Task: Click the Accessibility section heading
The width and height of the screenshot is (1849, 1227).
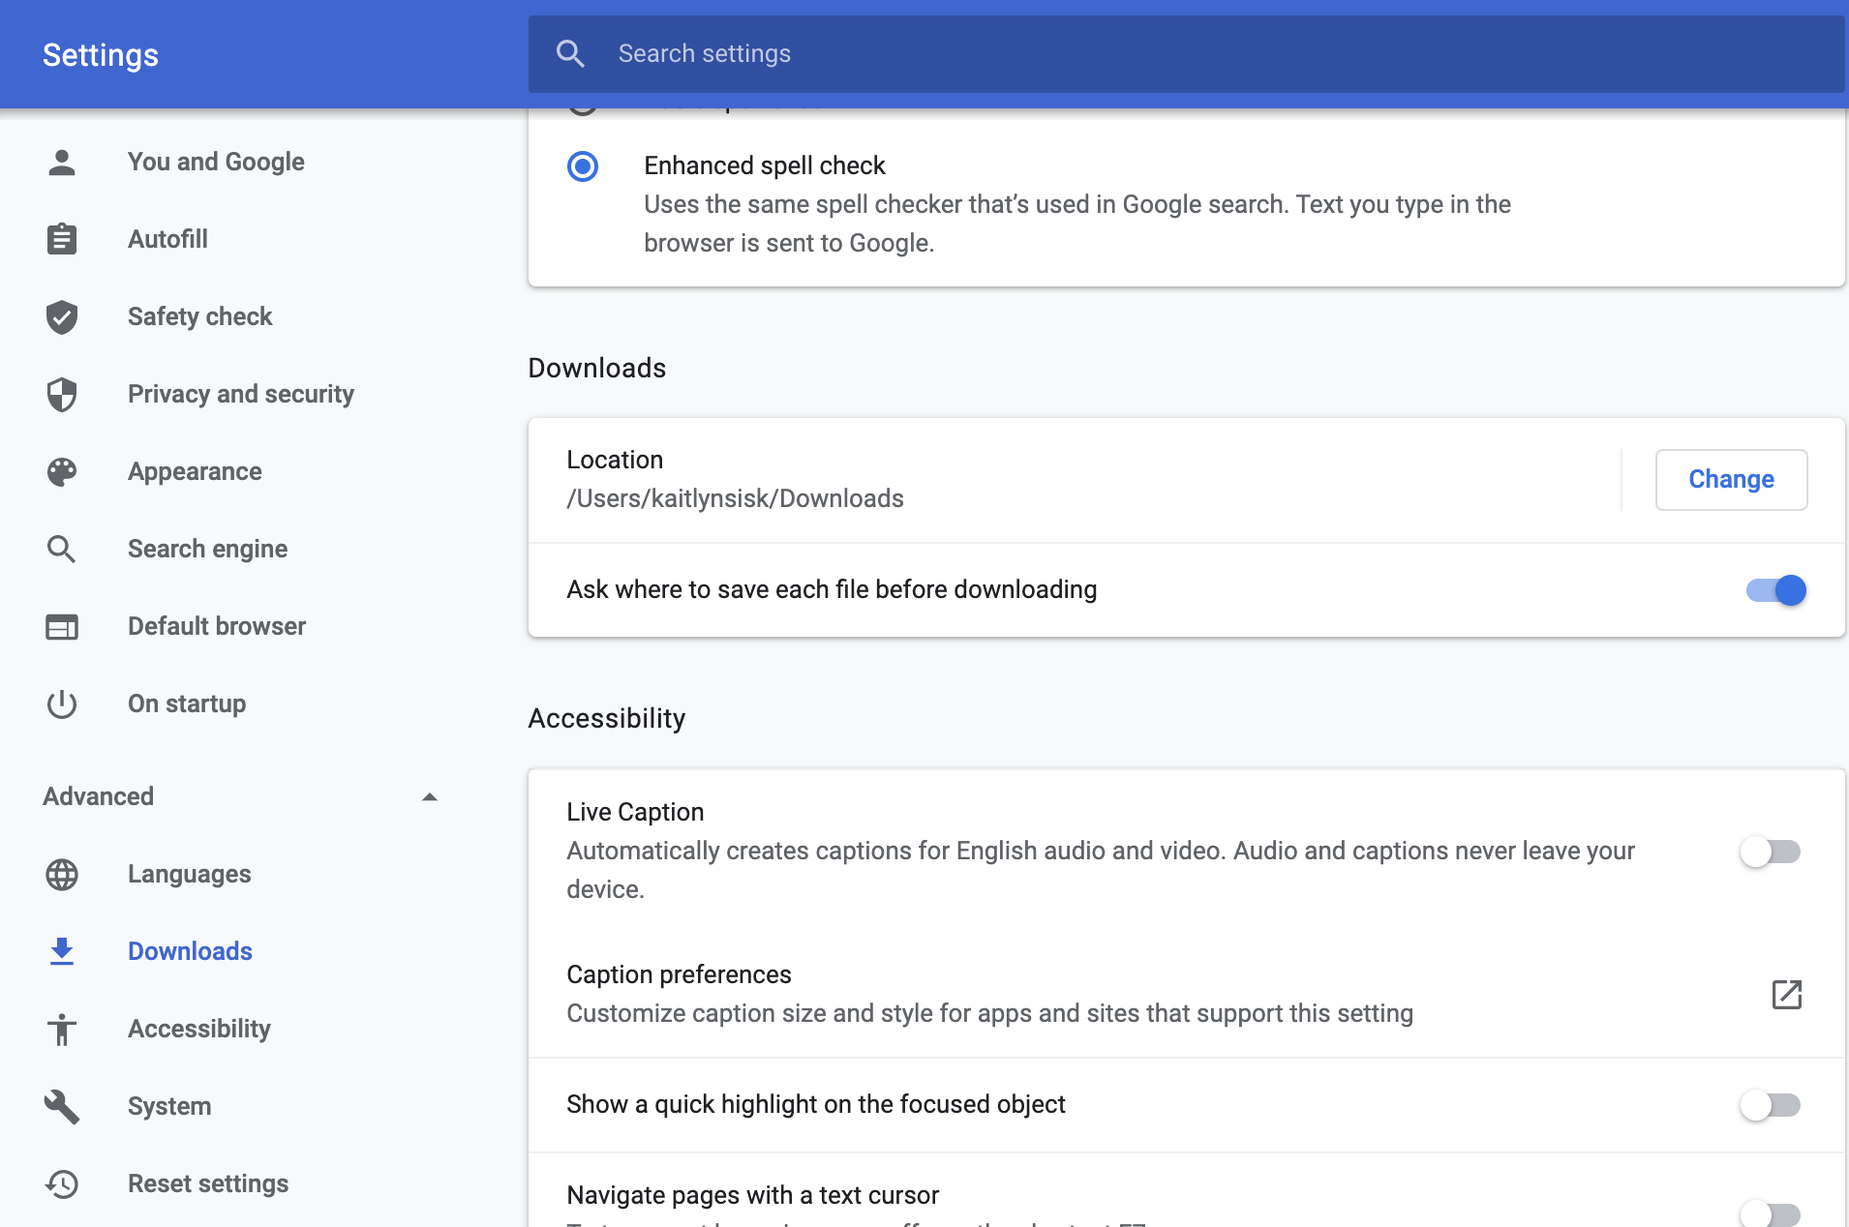Action: pyautogui.click(x=606, y=718)
